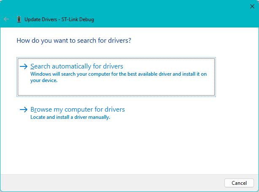Choose Search automatically for drivers
This screenshot has height=192, width=259.
click(x=116, y=77)
